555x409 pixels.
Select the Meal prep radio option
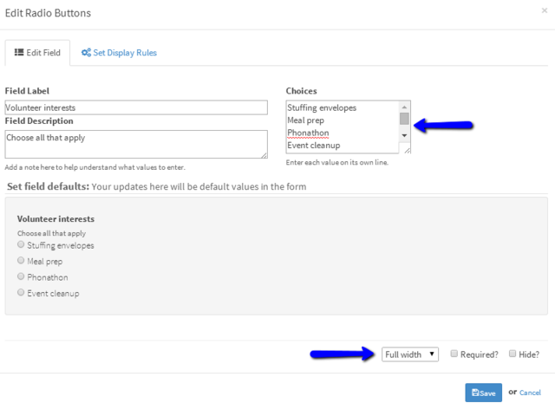point(21,261)
